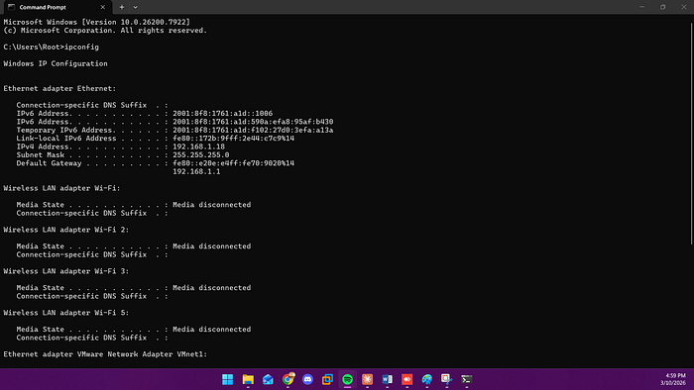
Task: Click the 'ipconfig' command prompt line
Action: coord(52,47)
